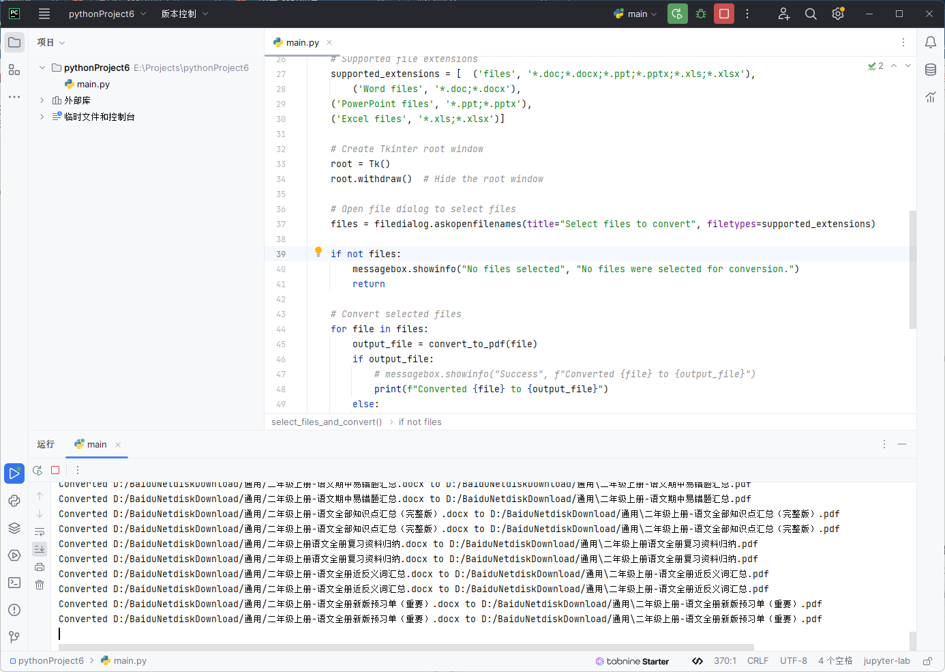Open the Problems tool window
Viewport: 945px width, 672px height.
click(x=14, y=610)
